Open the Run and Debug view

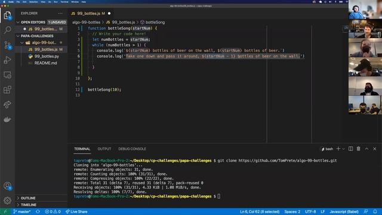(7, 60)
